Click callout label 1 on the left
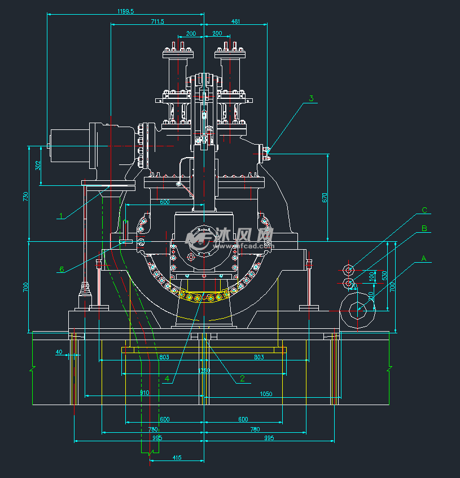Image resolution: width=460 pixels, height=478 pixels. click(62, 215)
